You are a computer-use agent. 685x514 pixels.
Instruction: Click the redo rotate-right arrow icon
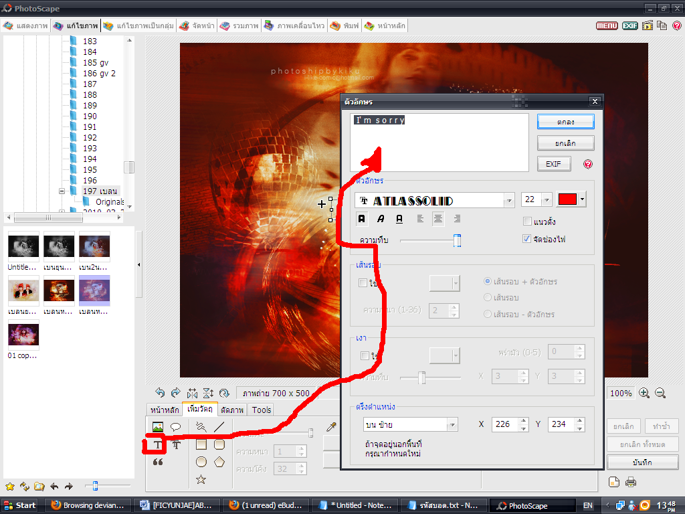tap(176, 392)
